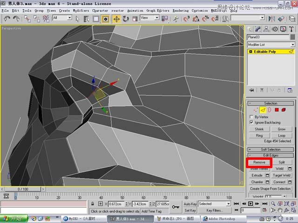The height and width of the screenshot is (223, 298).
Task: Click Use Pivot Point Center icon
Action: coord(164,19)
